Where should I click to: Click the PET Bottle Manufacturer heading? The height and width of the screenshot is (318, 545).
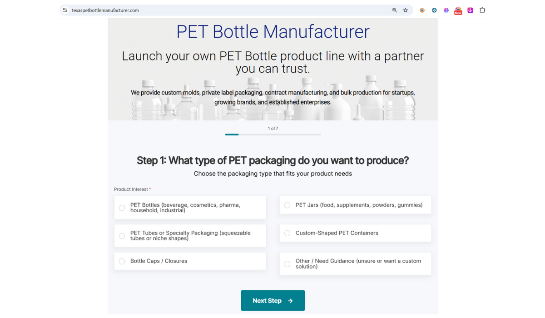click(272, 32)
